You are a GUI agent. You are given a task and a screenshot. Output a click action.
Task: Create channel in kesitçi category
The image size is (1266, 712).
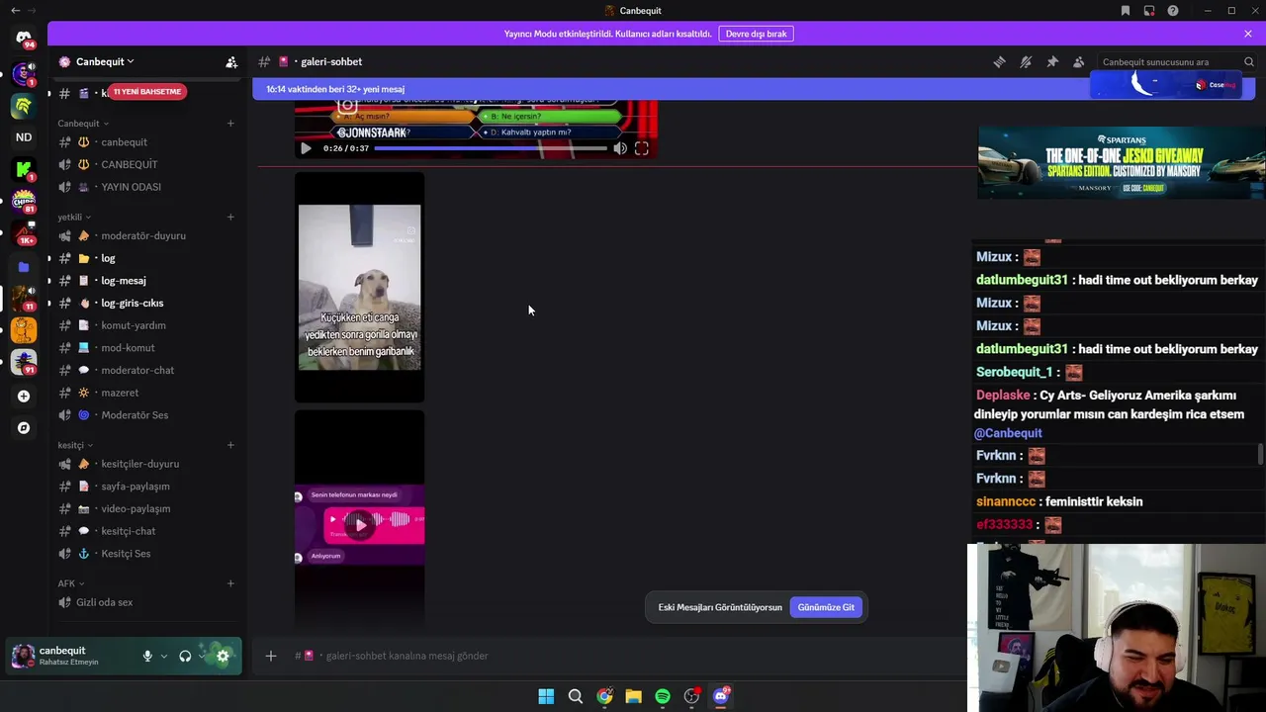coord(230,445)
